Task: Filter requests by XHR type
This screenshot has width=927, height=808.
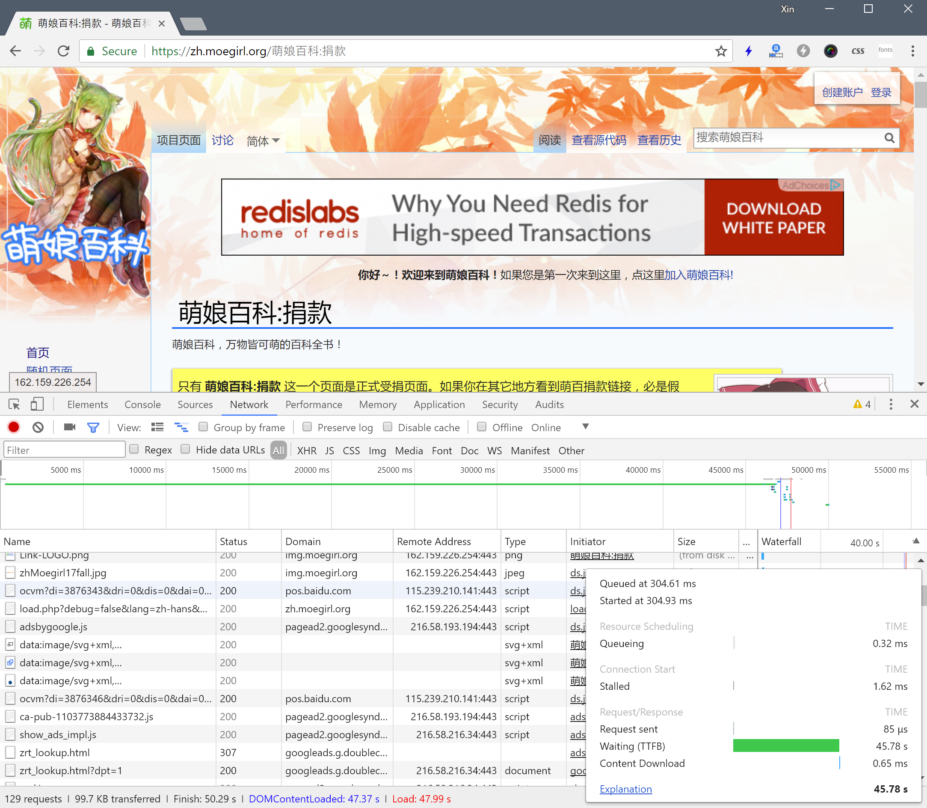Action: pyautogui.click(x=306, y=450)
